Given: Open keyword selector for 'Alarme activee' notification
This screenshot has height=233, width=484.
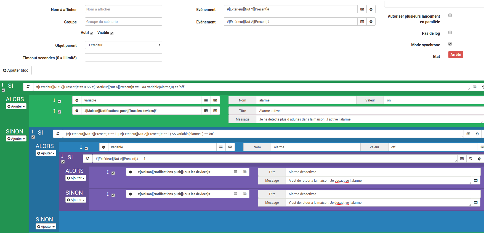Looking at the screenshot, I should (x=206, y=111).
